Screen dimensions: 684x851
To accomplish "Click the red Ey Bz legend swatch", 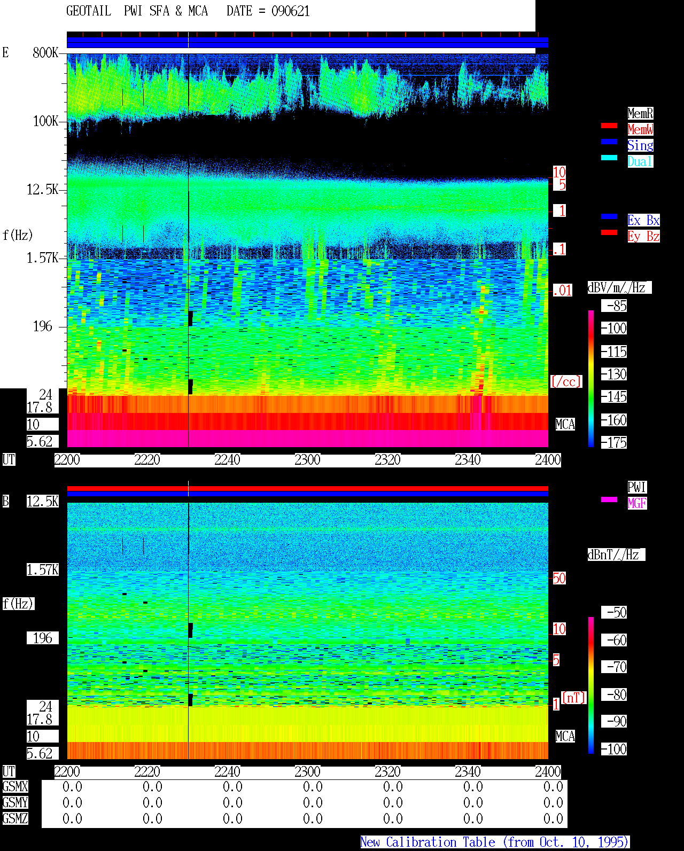I will click(609, 232).
